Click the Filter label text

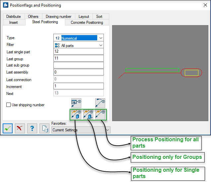point(10,45)
